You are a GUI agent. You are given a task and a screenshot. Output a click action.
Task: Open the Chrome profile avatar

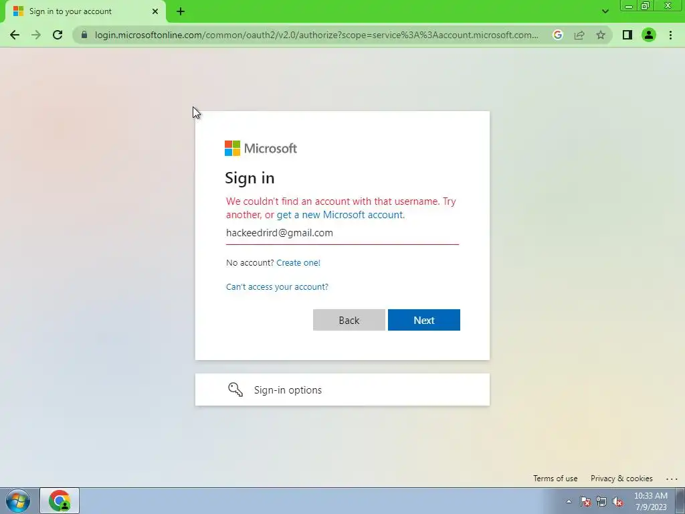[x=649, y=35]
